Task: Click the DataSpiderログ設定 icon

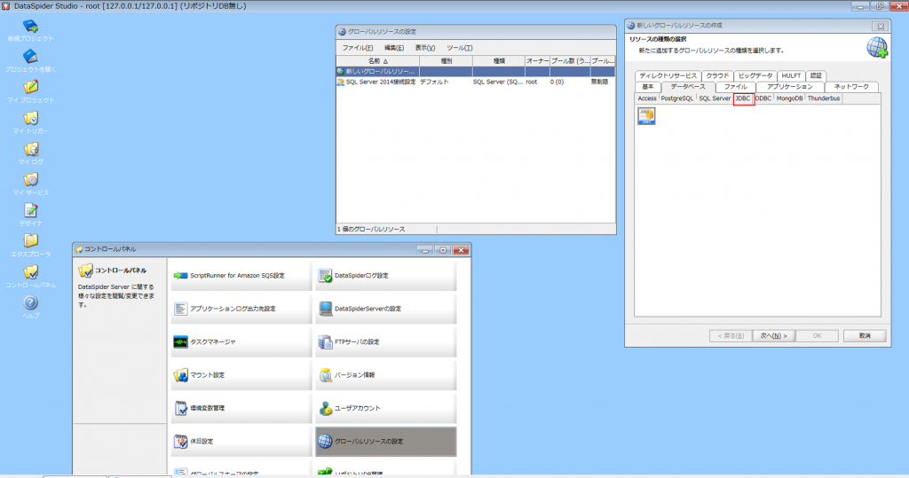Action: pyautogui.click(x=325, y=276)
